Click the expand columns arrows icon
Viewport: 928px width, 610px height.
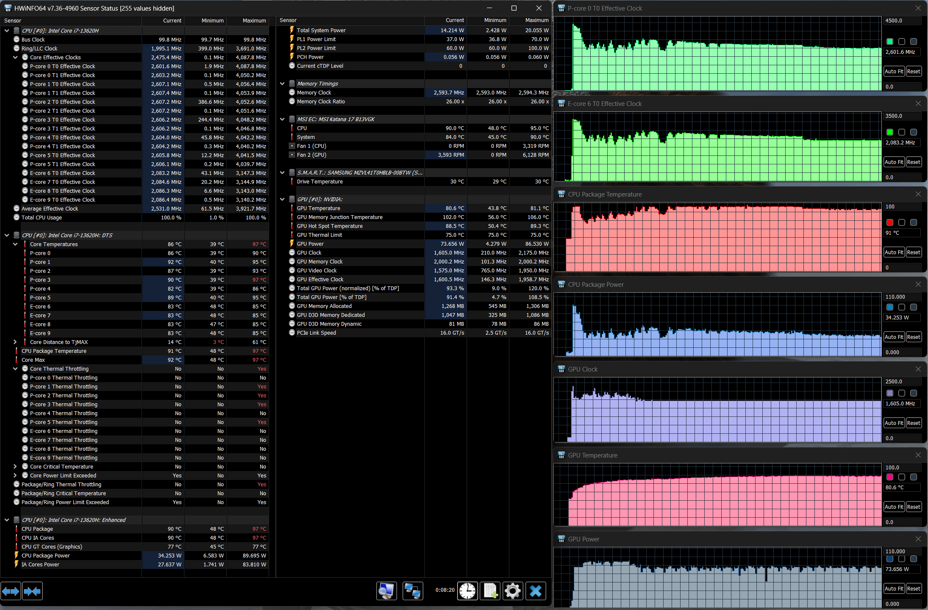click(x=11, y=591)
